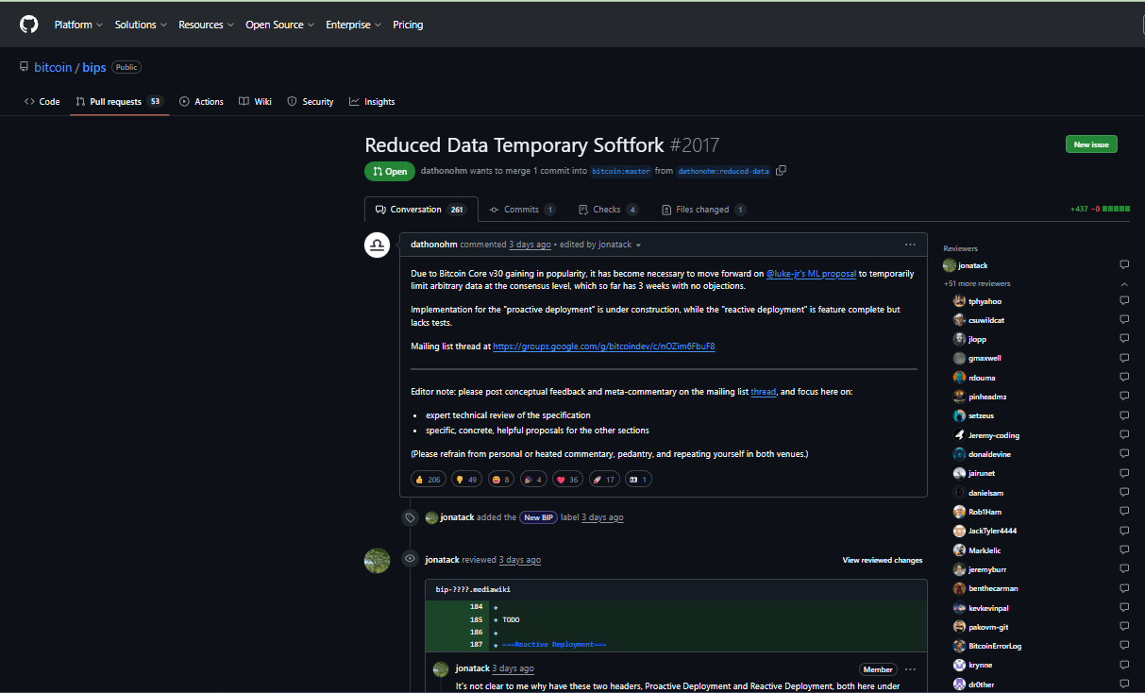Click the tag icon beside the label event

[x=410, y=517]
